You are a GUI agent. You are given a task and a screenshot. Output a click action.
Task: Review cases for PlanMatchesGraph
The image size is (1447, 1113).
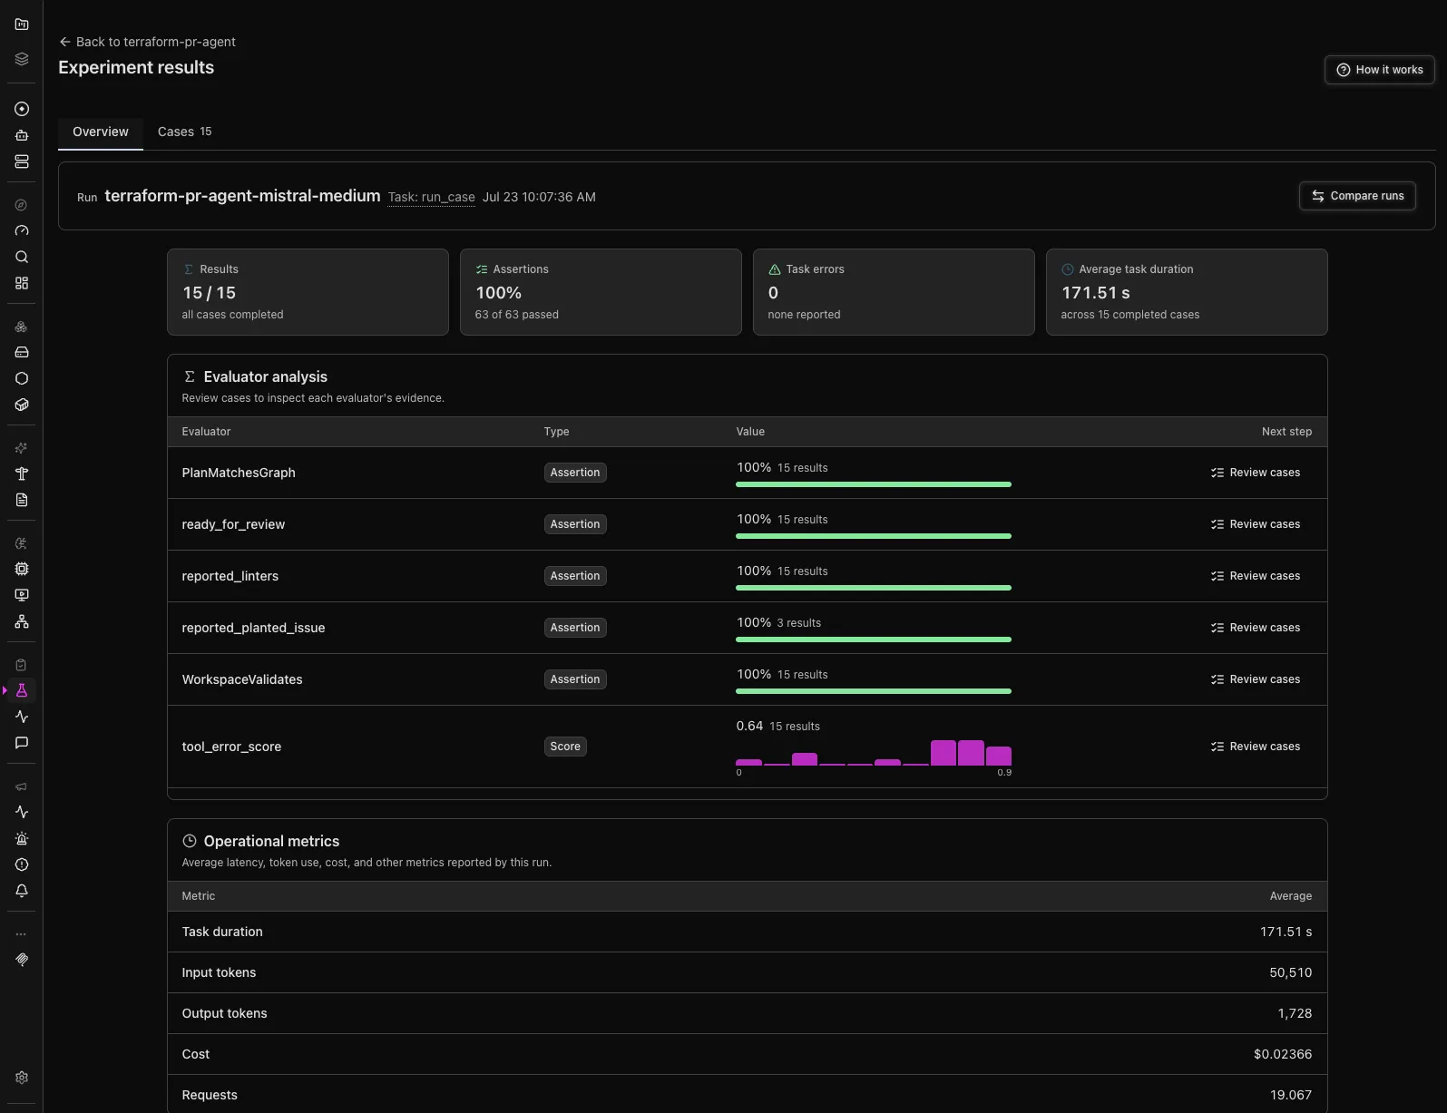1255,473
